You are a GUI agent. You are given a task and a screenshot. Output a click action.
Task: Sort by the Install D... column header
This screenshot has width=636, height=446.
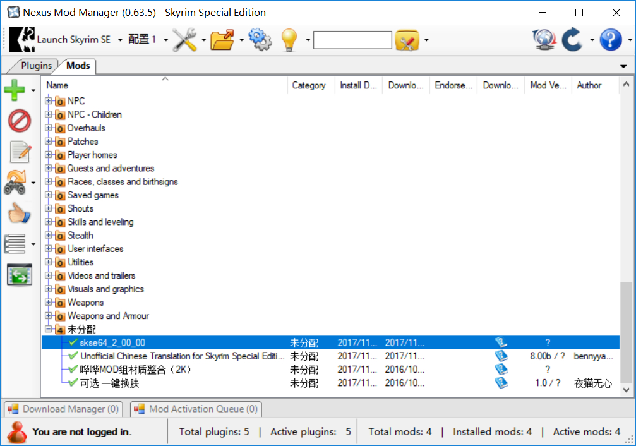359,85
